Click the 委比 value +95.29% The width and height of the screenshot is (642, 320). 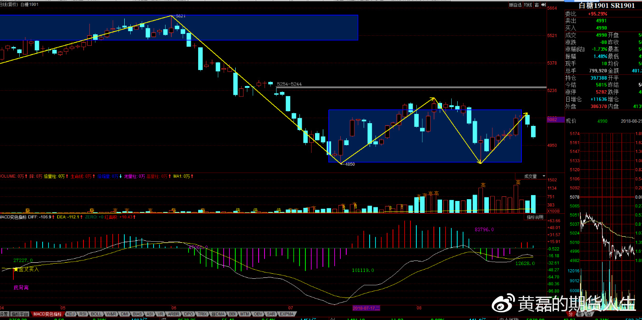[597, 14]
